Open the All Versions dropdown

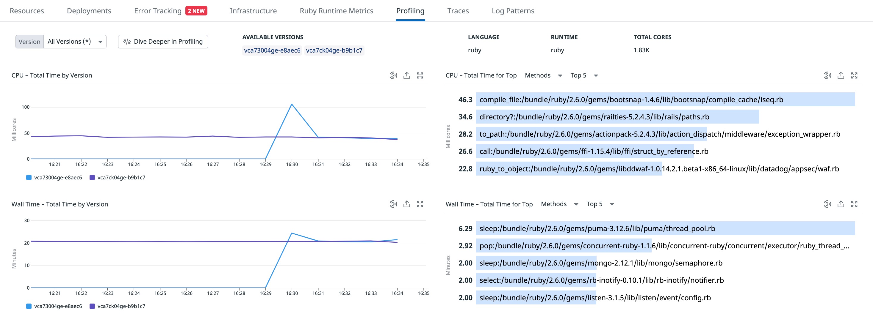(x=75, y=42)
